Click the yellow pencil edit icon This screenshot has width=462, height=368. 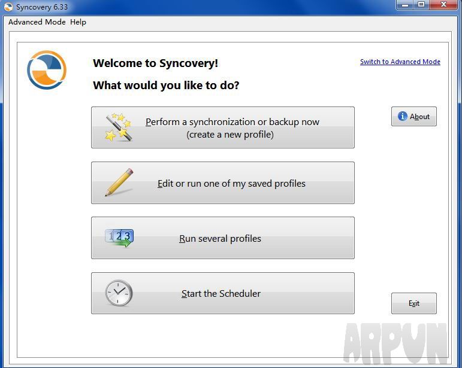click(x=119, y=183)
